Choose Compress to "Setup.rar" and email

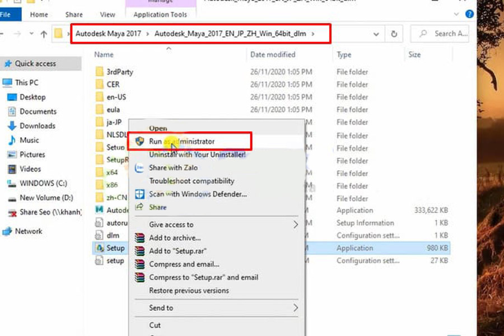tap(203, 278)
